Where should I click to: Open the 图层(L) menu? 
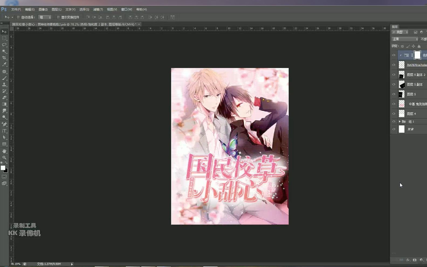point(56,9)
